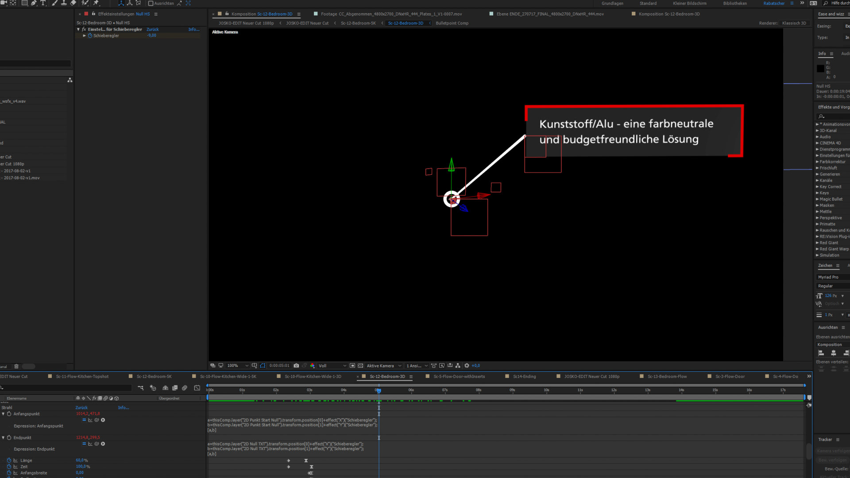The image size is (850, 478).
Task: Enable the draft 3D timeline icon
Action: (x=153, y=388)
